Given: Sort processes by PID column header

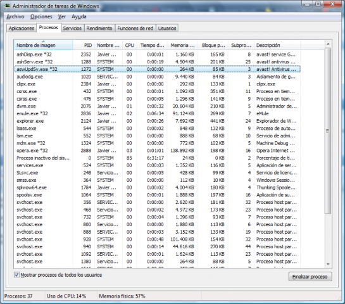Looking at the screenshot, I should [84, 46].
